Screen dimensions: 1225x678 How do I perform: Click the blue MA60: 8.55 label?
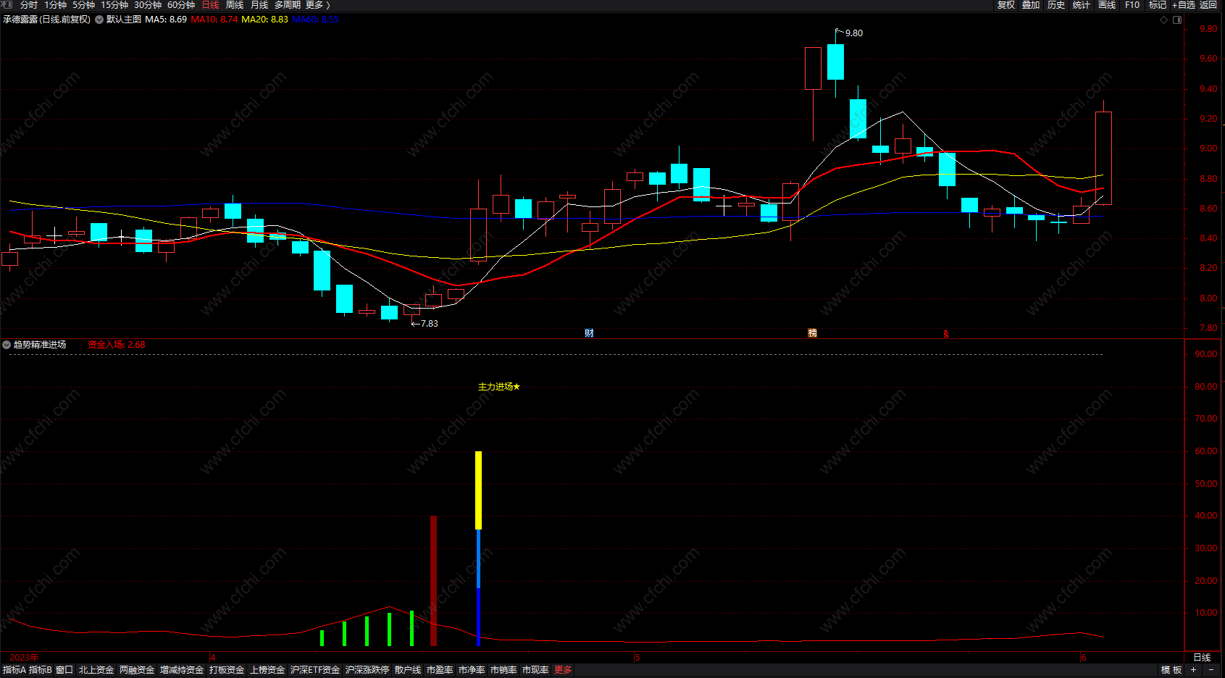(315, 20)
